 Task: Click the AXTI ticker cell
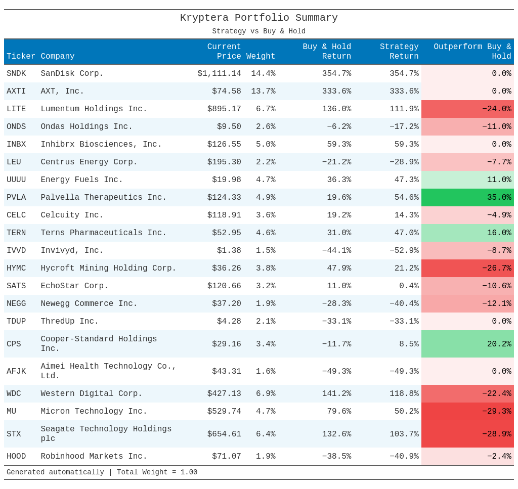tap(16, 91)
